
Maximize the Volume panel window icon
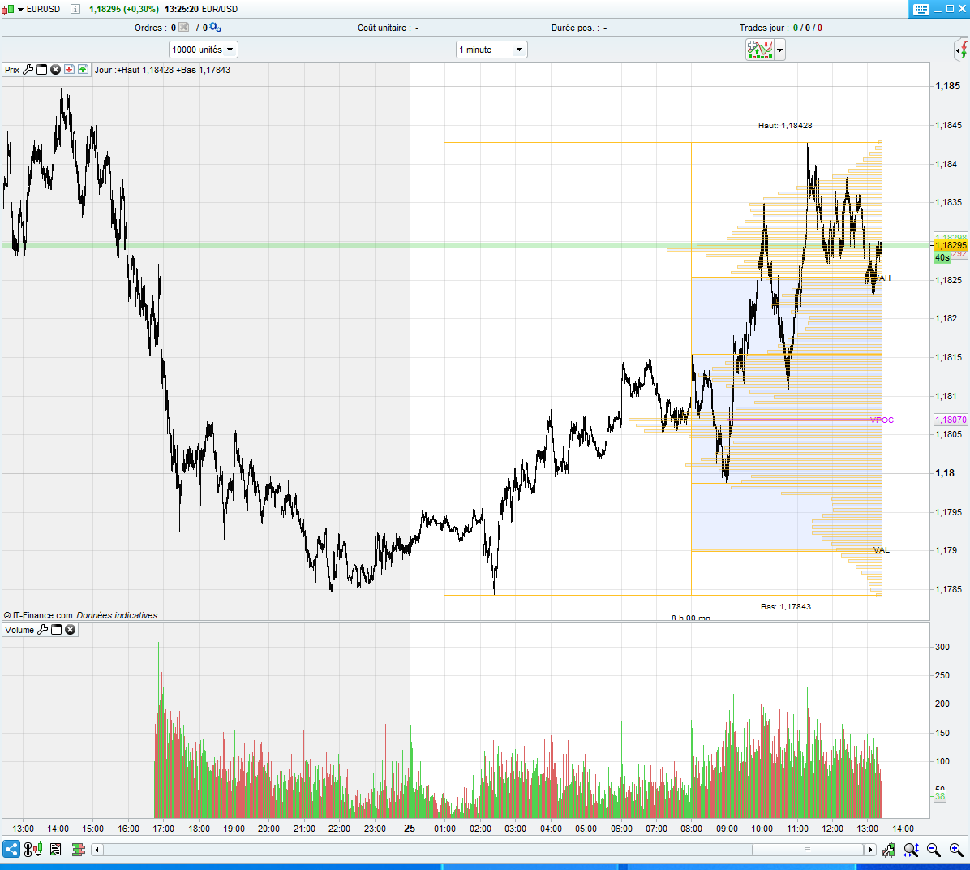point(56,629)
